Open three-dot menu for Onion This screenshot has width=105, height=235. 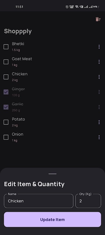[99, 137]
